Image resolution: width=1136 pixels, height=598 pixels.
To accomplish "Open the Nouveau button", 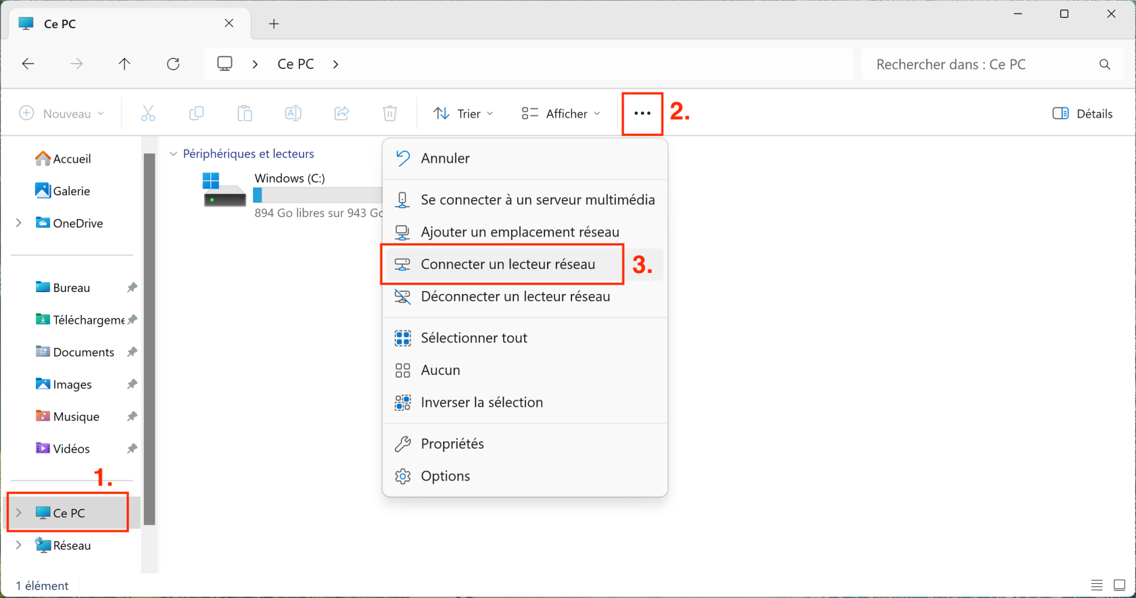I will tap(62, 114).
